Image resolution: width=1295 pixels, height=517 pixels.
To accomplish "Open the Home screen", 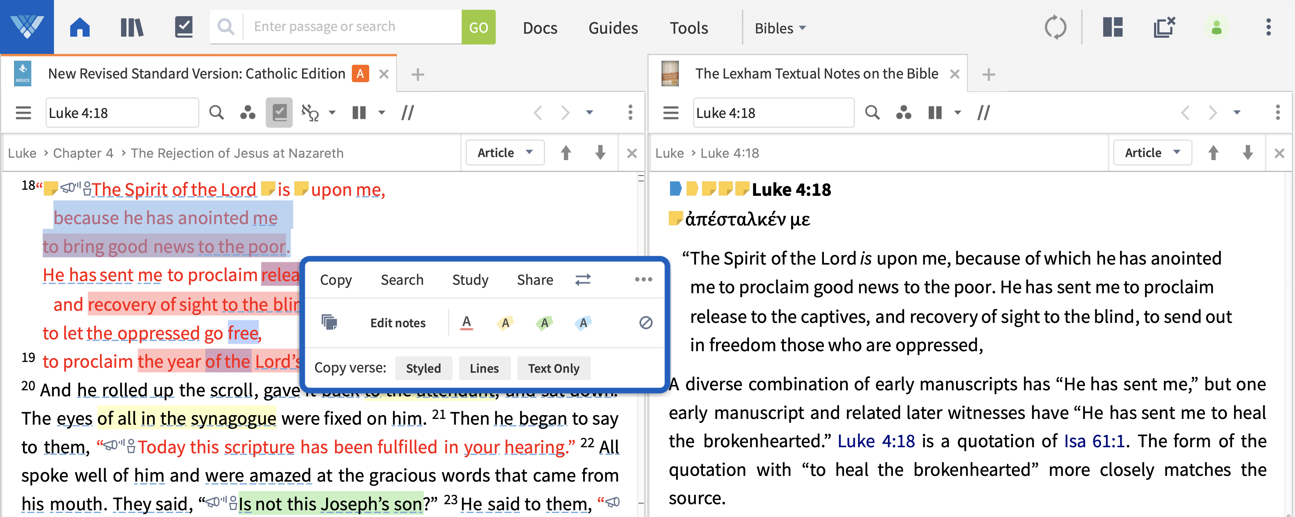I will click(80, 27).
